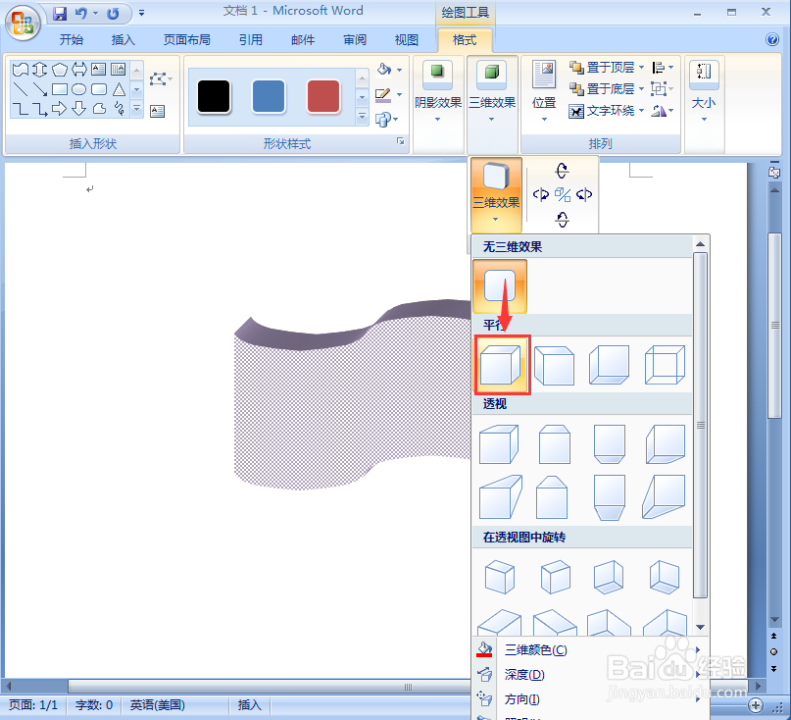Screen dimensions: 791x720
Task: Click the Undo icon
Action: click(80, 13)
